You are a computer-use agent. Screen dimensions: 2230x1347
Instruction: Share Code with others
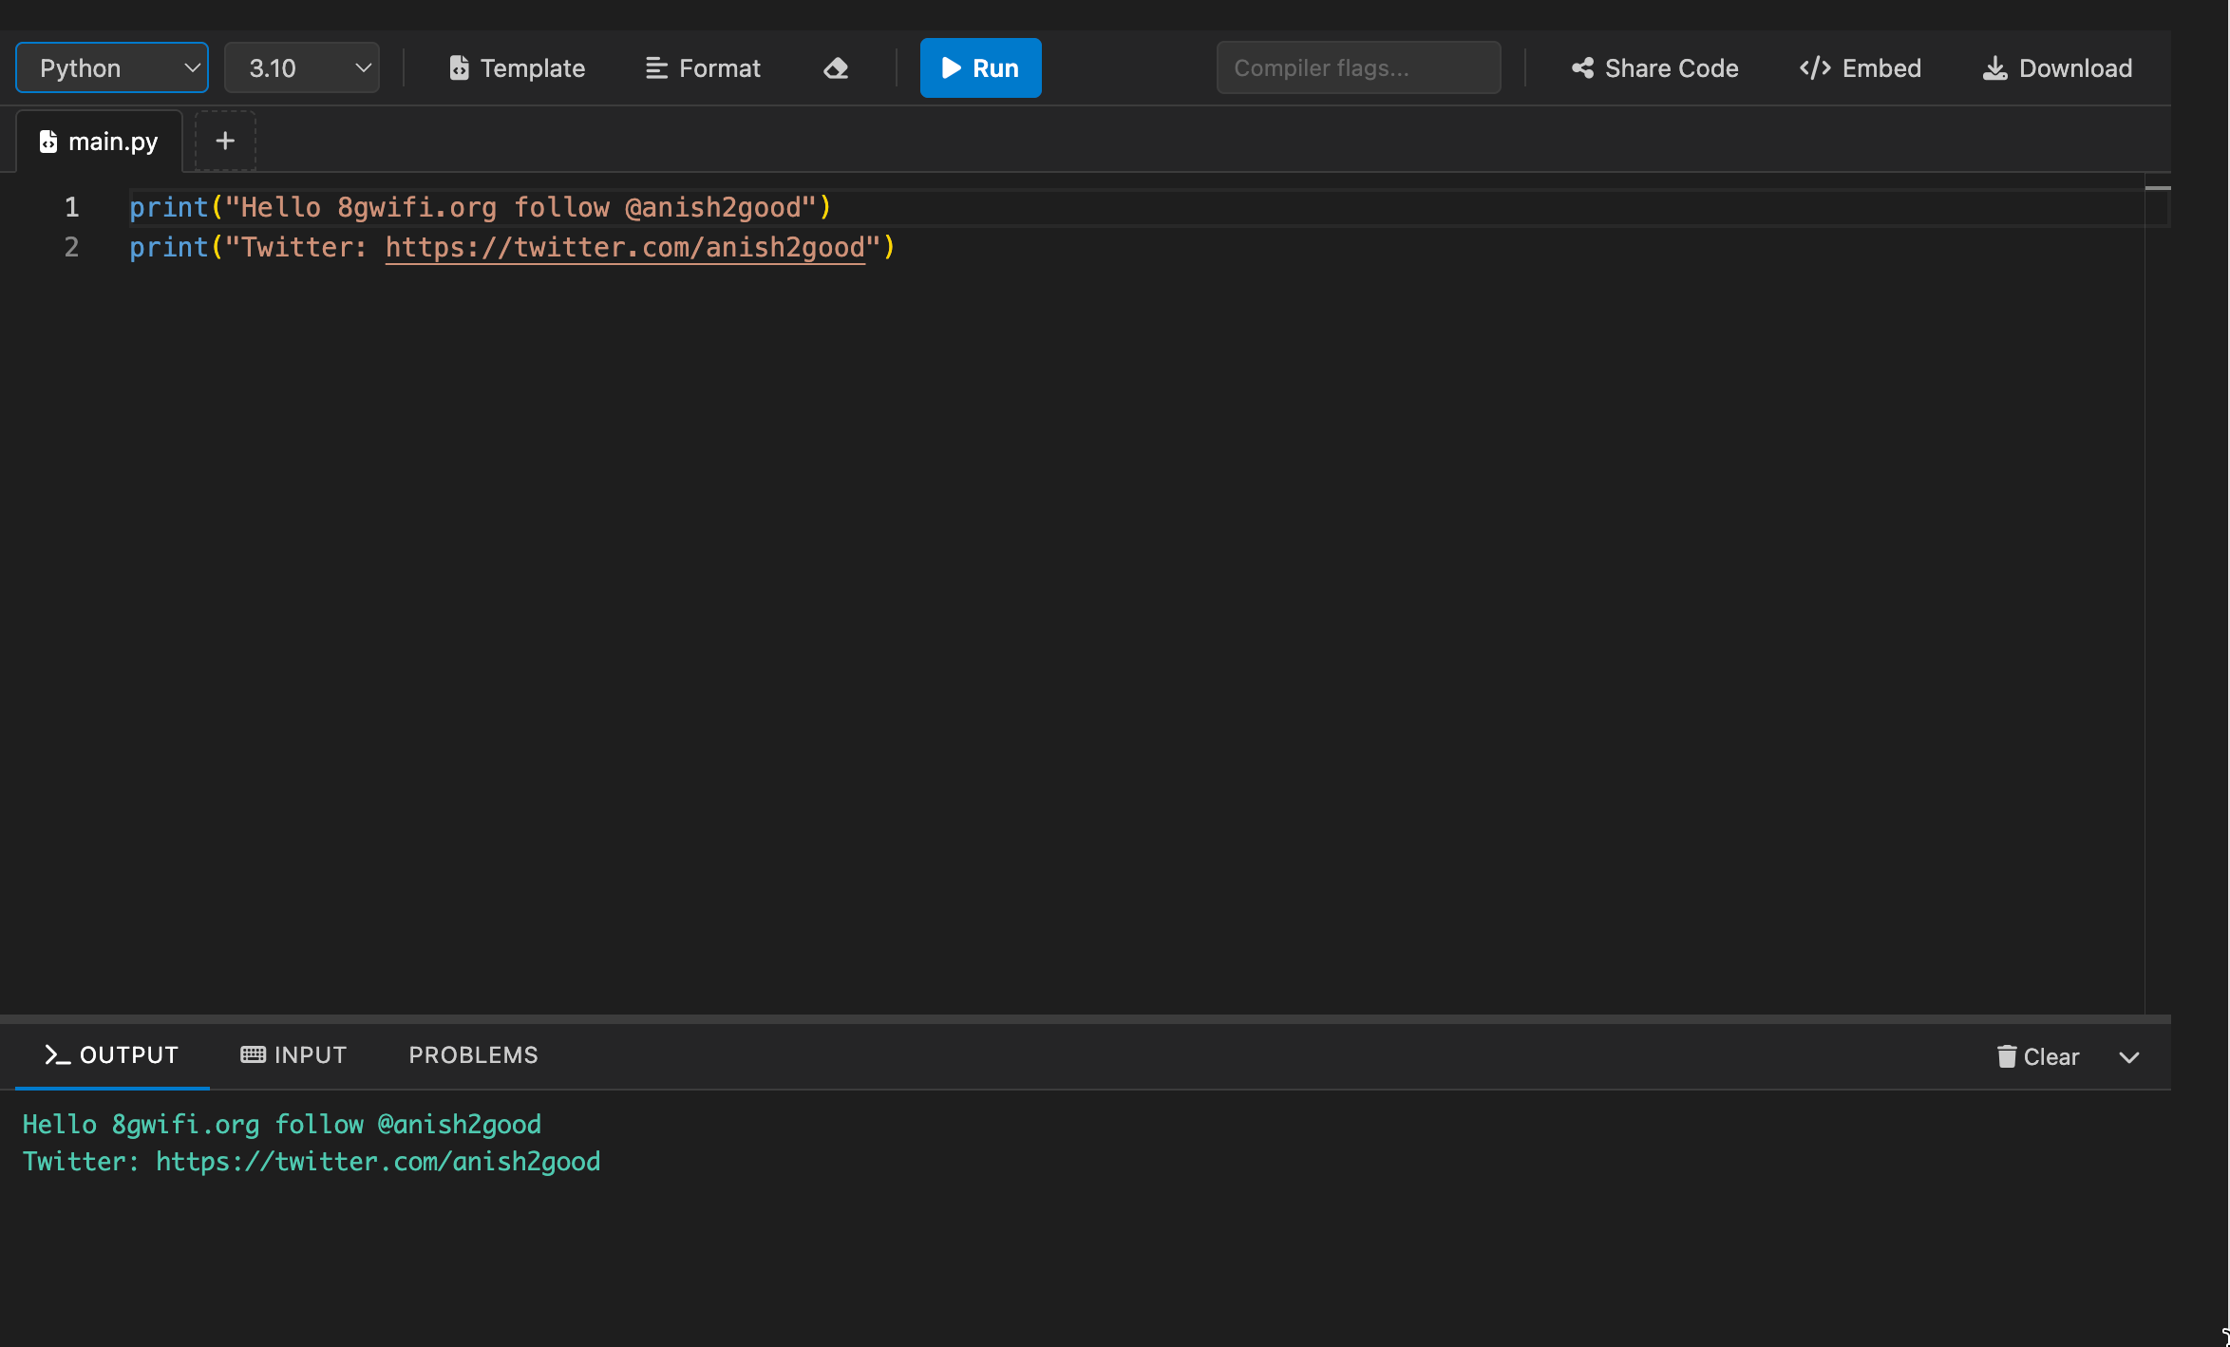click(x=1653, y=67)
